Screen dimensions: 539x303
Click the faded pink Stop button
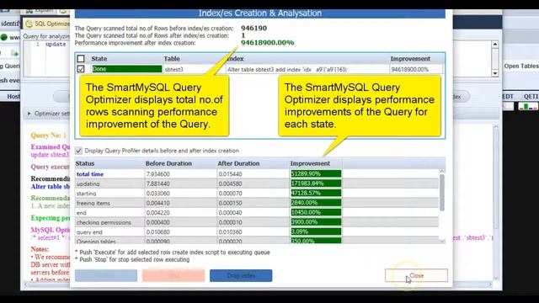173,275
